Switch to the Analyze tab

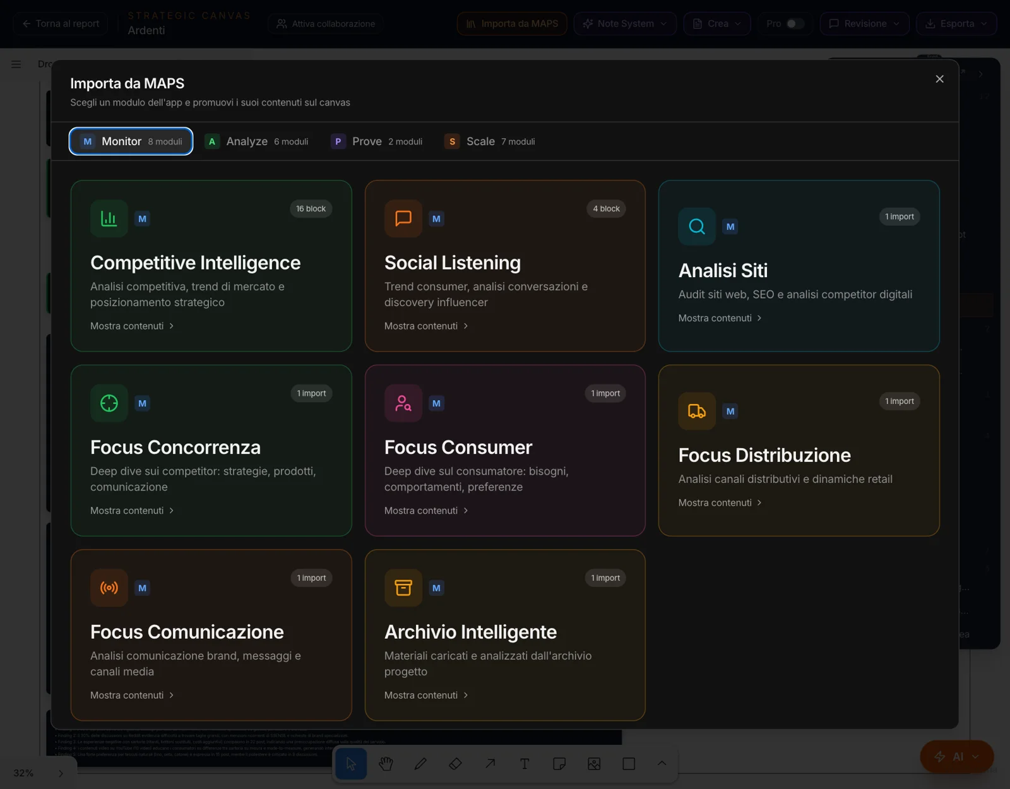257,141
